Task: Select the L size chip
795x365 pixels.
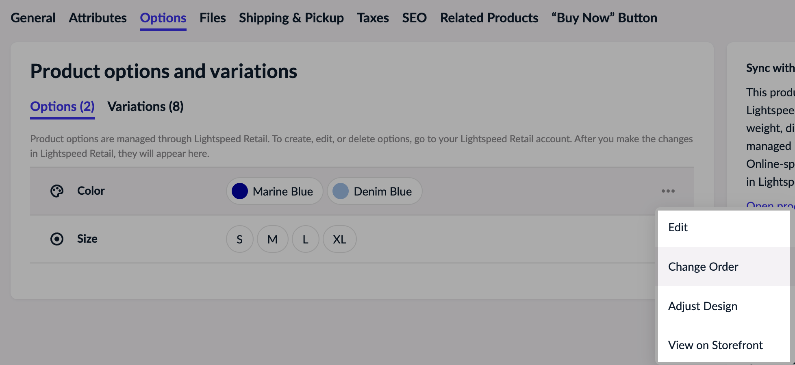Action: click(x=306, y=239)
